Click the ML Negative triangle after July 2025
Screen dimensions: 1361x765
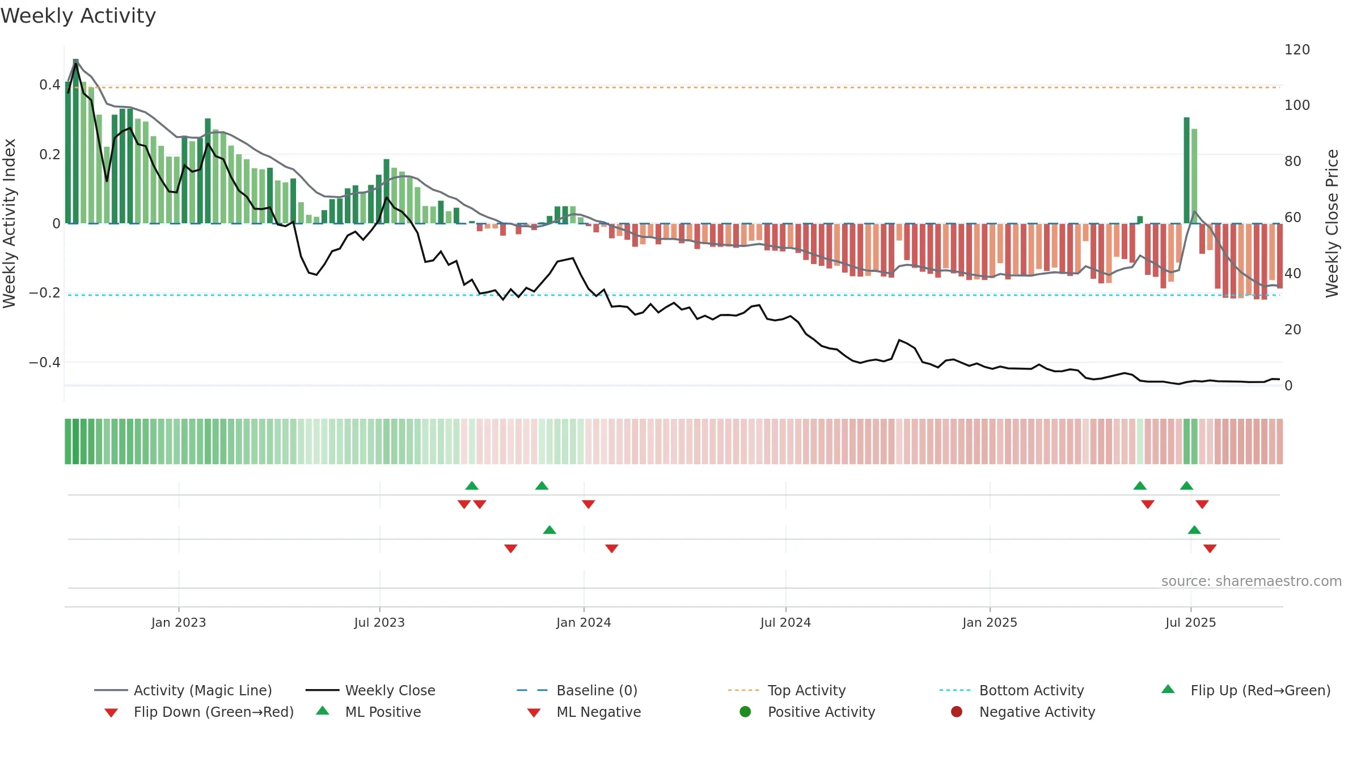(1210, 549)
